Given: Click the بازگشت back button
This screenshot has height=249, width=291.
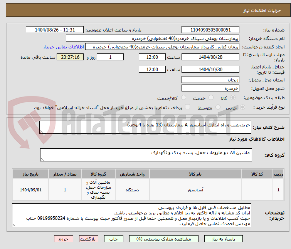Looking at the screenshot, I should pyautogui.click(x=89, y=239).
